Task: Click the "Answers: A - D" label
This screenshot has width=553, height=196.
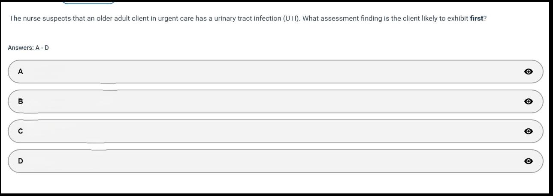Action: pos(28,48)
